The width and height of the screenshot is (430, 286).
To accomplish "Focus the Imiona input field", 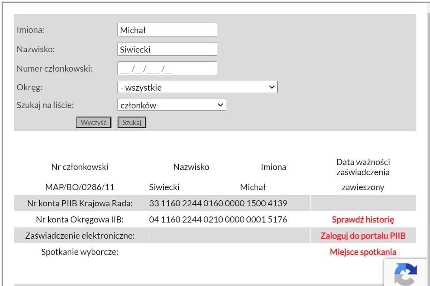I will (167, 30).
